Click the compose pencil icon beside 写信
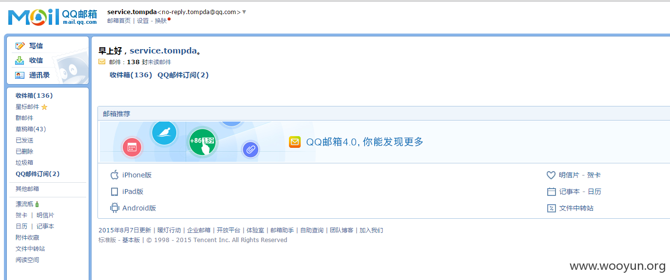The width and height of the screenshot is (670, 280). 20,46
